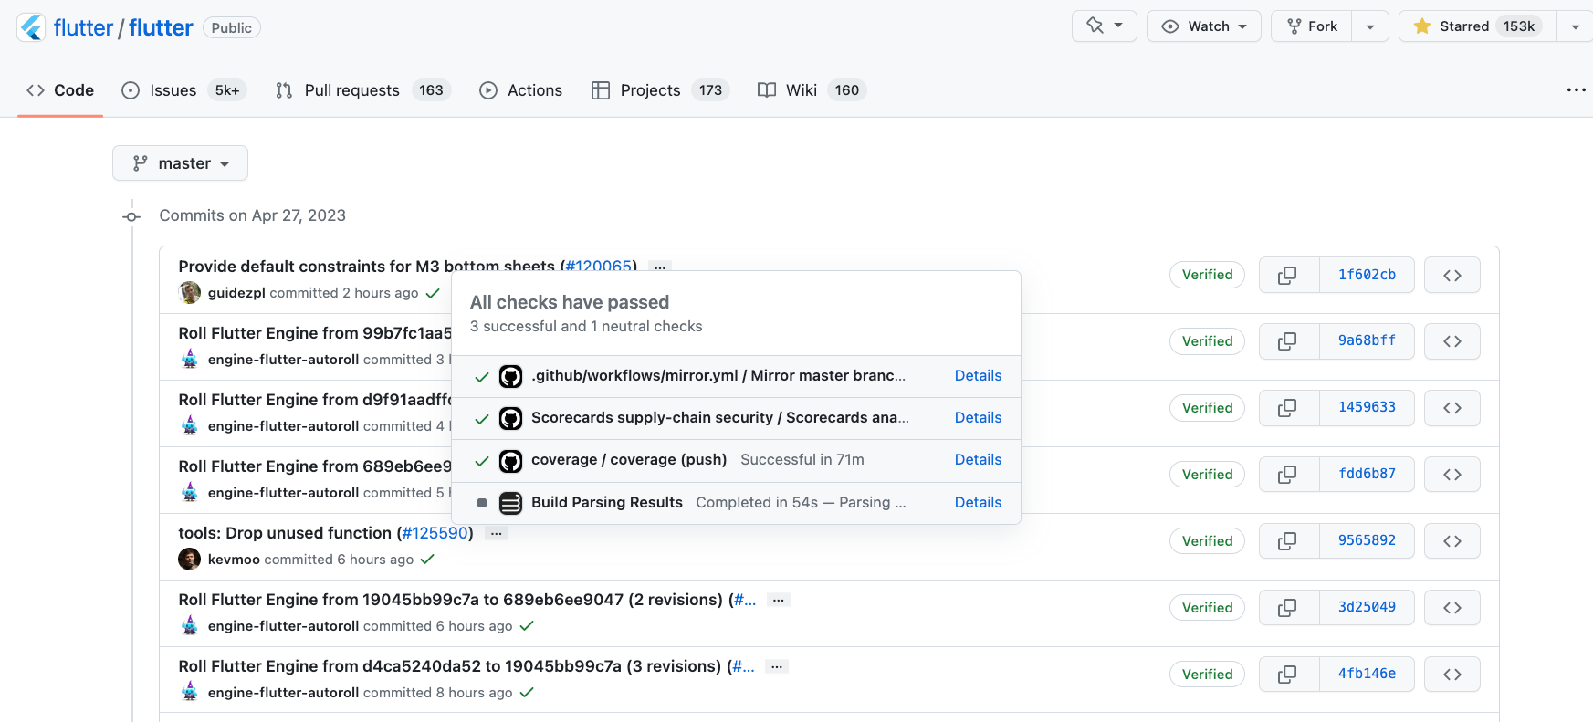Open the Wiki tab

coord(812,90)
